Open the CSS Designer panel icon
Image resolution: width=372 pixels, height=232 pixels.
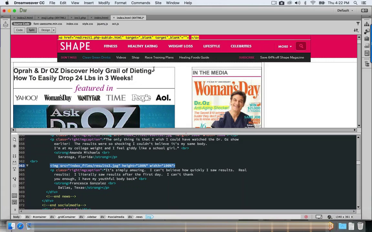(x=367, y=53)
